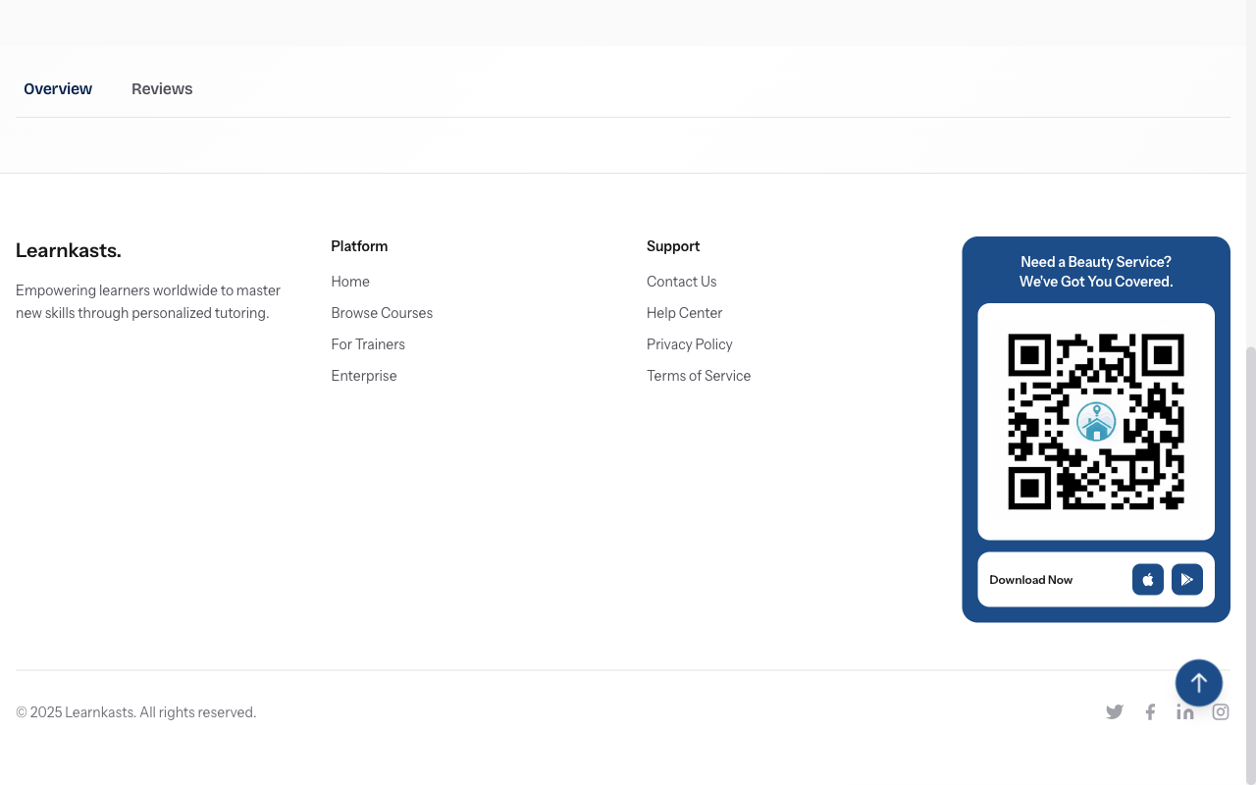Click the house icon inside the QR code

coord(1096,421)
